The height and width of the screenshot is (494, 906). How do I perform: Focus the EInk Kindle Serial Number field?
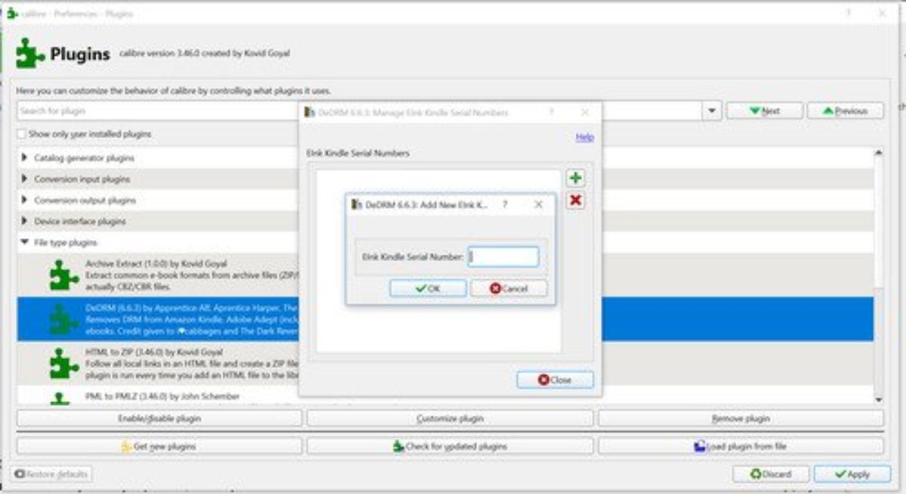[x=504, y=256]
